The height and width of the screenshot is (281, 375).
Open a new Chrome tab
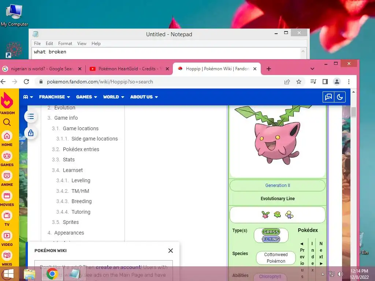point(269,69)
